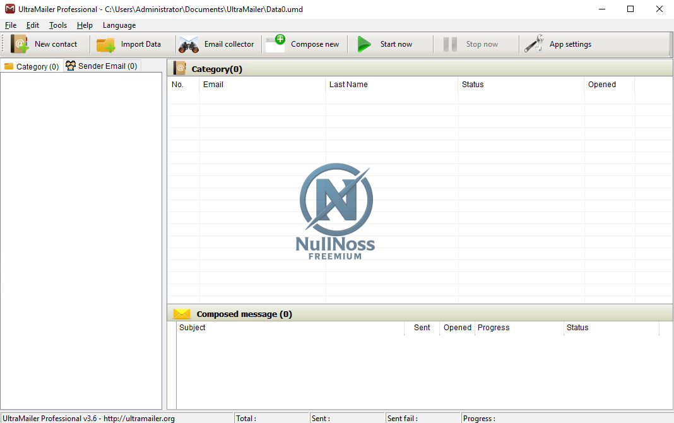Sort contacts by the Email column header
The image size is (674, 423).
coord(213,84)
